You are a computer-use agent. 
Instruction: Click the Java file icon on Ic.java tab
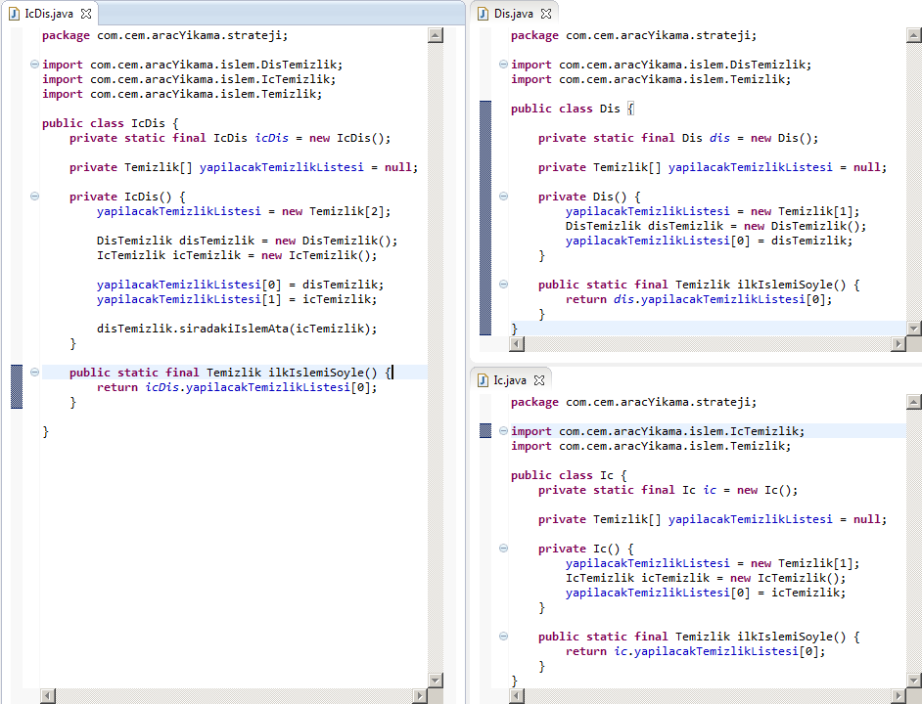point(483,380)
